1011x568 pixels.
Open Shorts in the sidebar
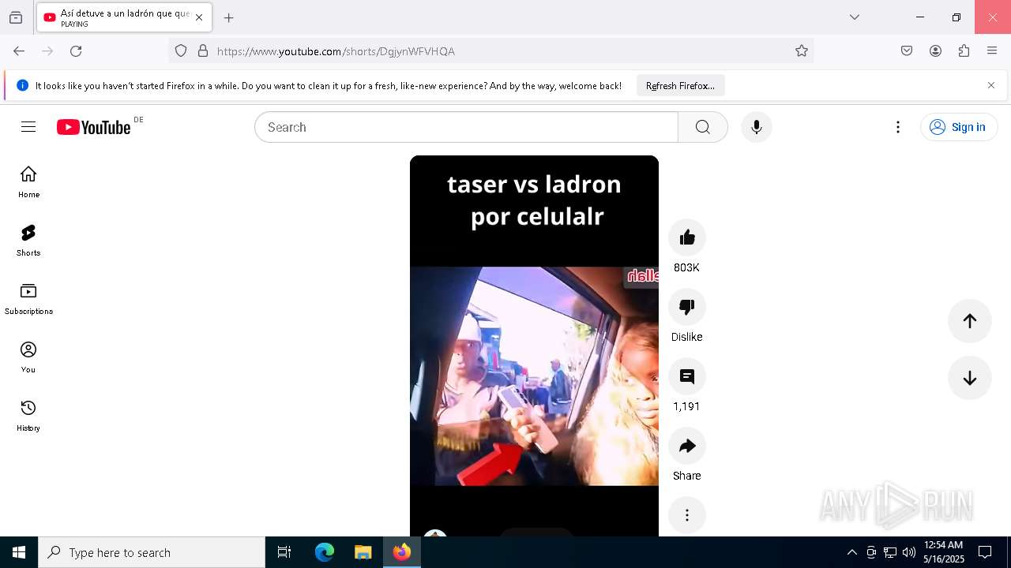(28, 240)
